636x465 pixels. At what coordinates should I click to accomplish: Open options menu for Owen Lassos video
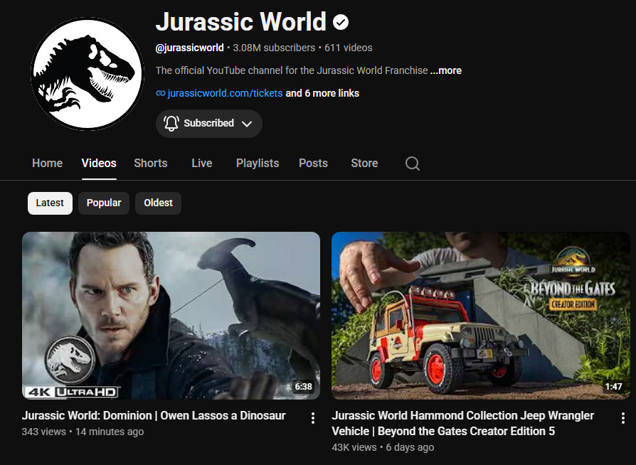pos(313,418)
